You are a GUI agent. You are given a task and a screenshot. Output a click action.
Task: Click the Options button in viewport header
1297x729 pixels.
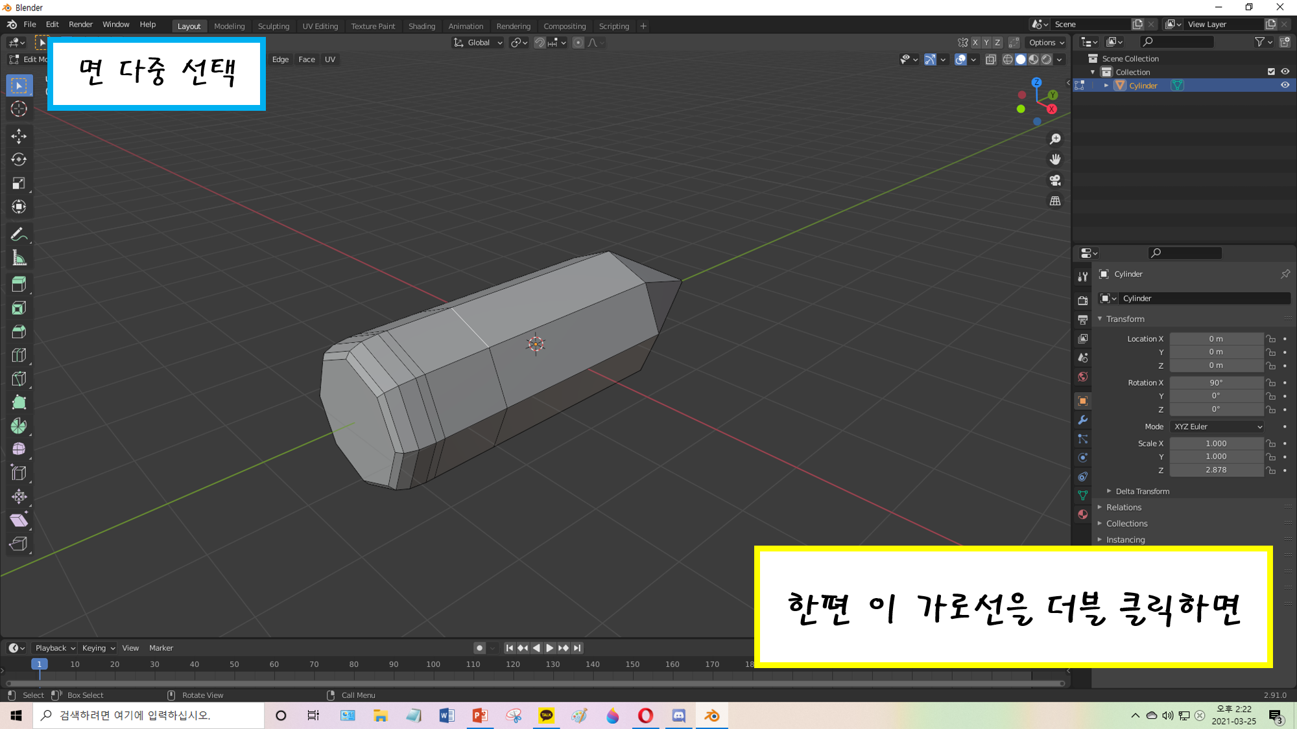[x=1046, y=43]
